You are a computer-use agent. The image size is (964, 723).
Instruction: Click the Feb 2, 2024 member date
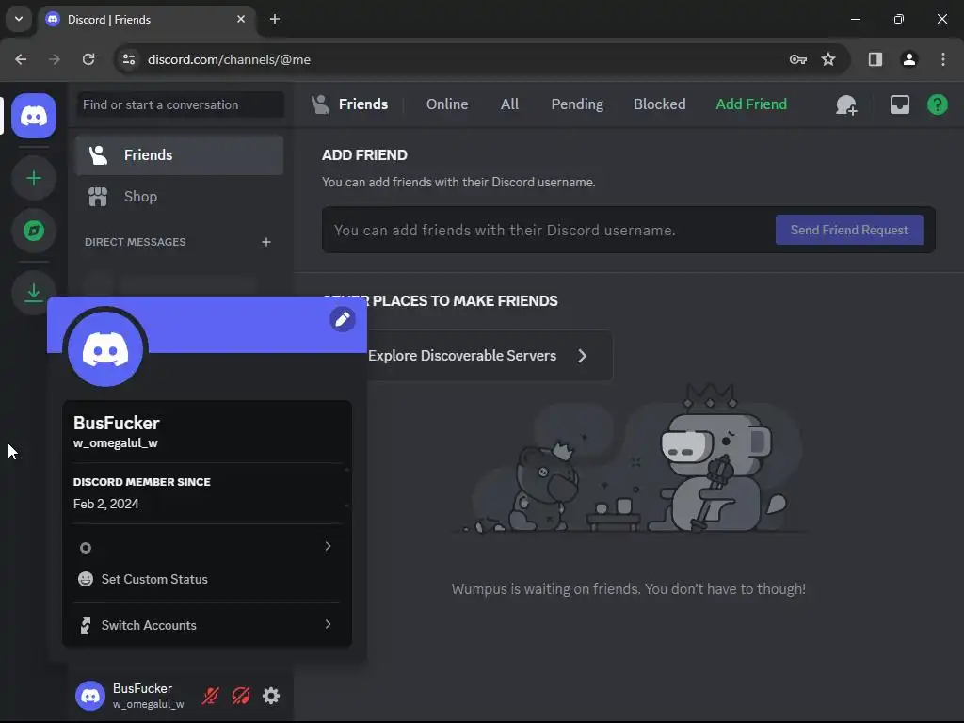click(105, 505)
